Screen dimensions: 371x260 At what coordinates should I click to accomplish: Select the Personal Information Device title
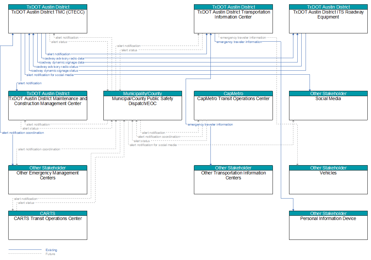tap(328, 219)
